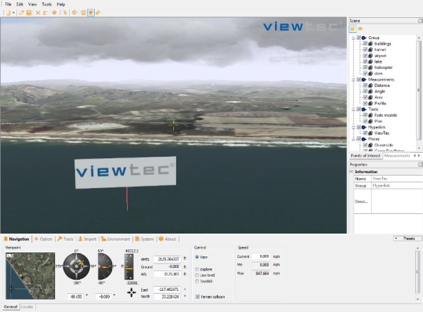The image size is (423, 312).
Task: Click the Tools group folder icon in tree
Action: point(364,109)
